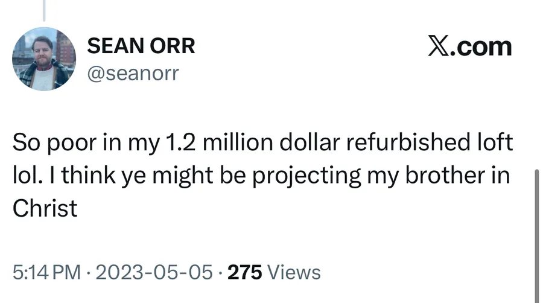The image size is (543, 303).
Task: Click "my brother in" on the second line
Action: click(x=439, y=175)
